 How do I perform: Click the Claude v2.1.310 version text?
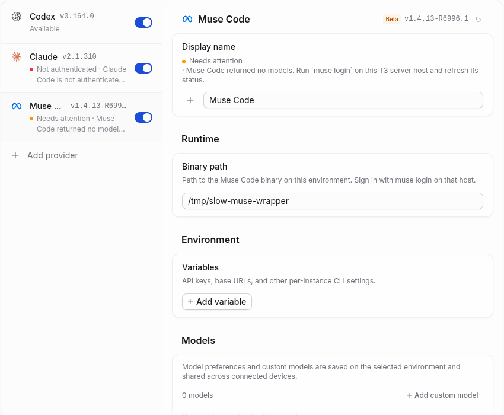click(x=79, y=56)
